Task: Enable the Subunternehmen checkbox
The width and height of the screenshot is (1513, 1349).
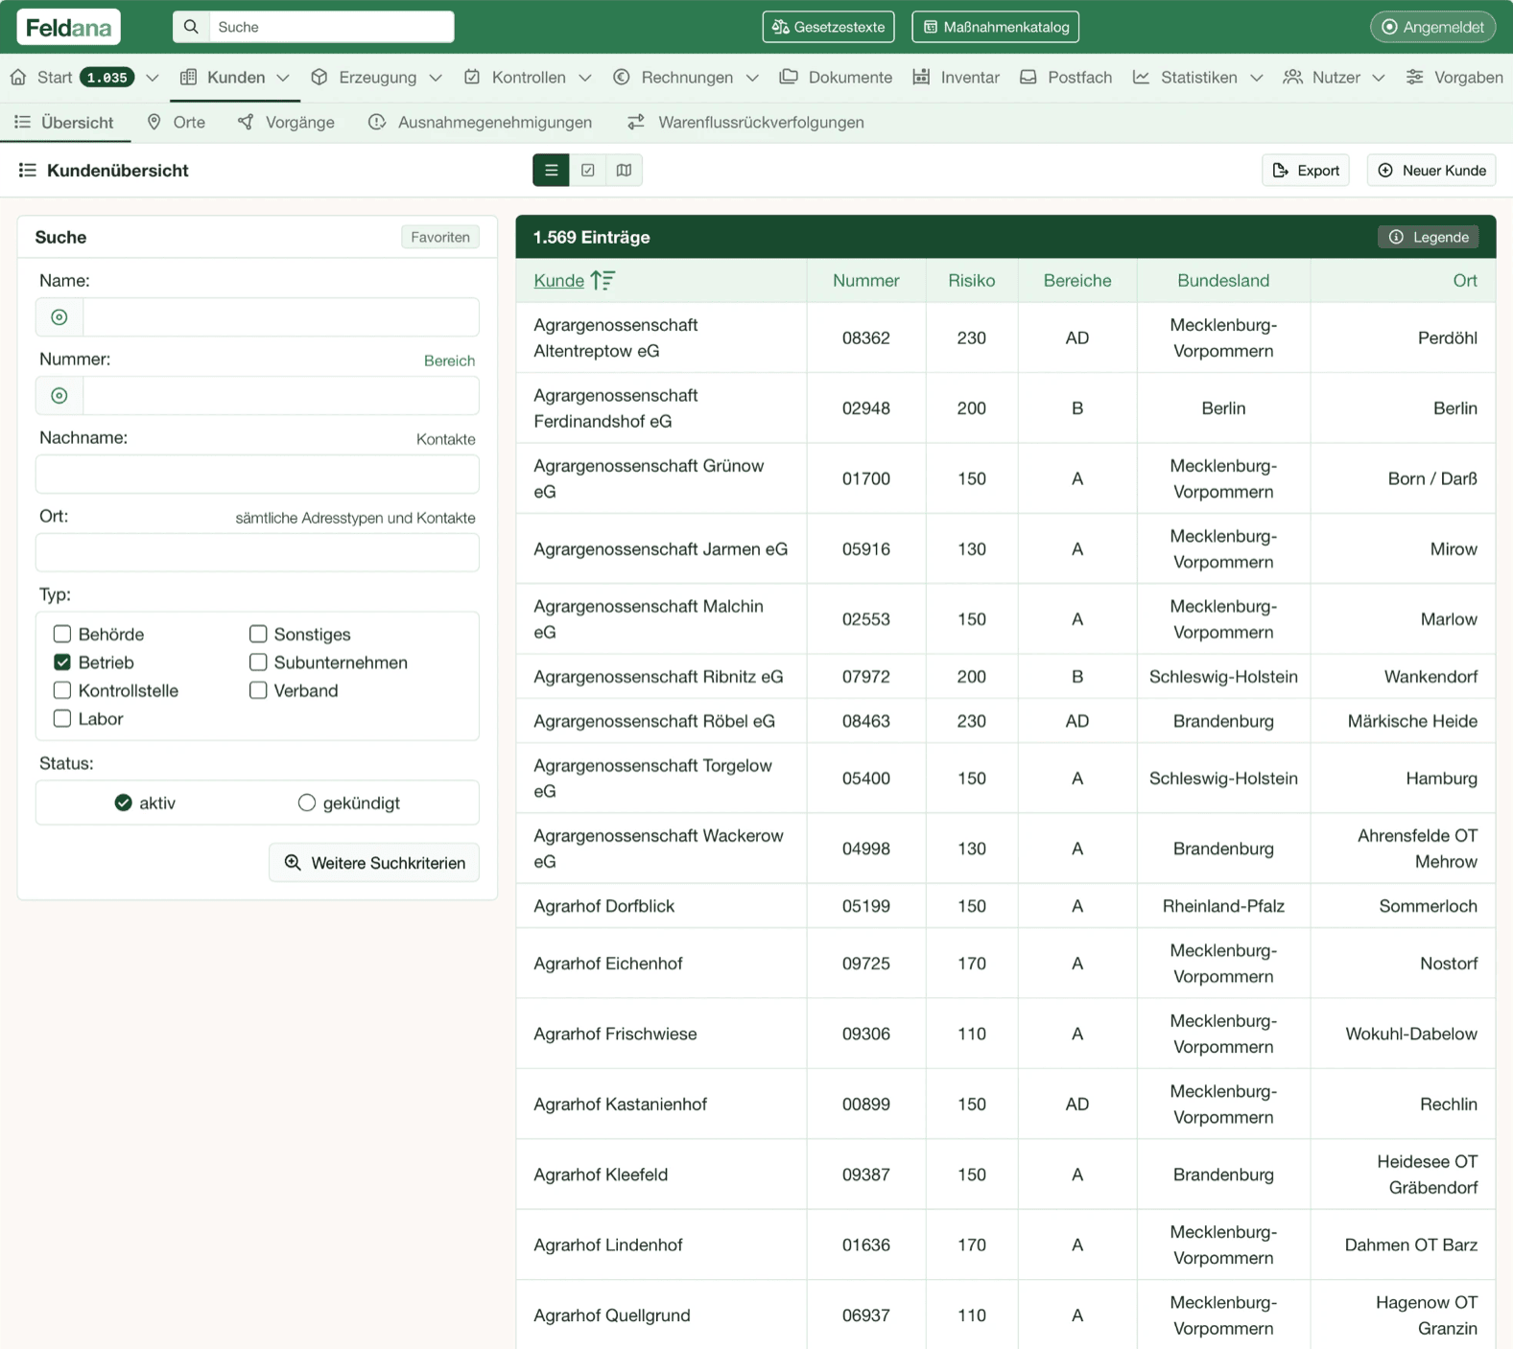Action: pos(258,663)
